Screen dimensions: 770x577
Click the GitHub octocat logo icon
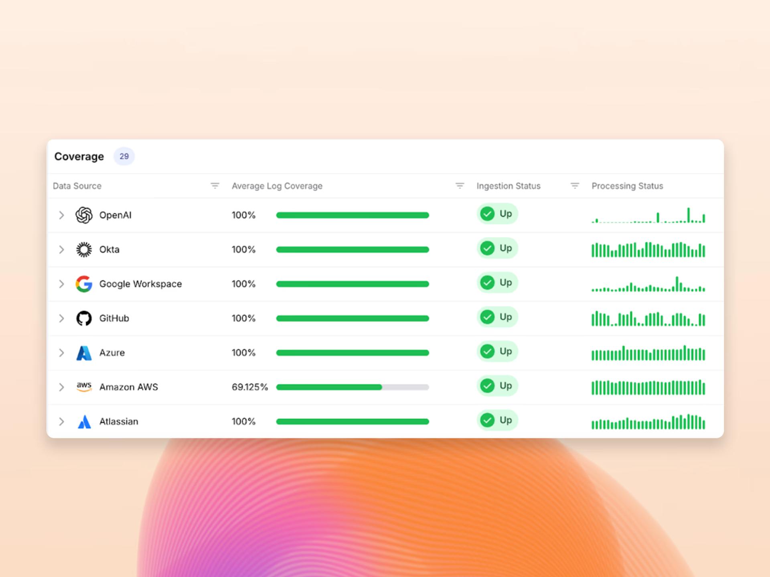[x=84, y=319]
